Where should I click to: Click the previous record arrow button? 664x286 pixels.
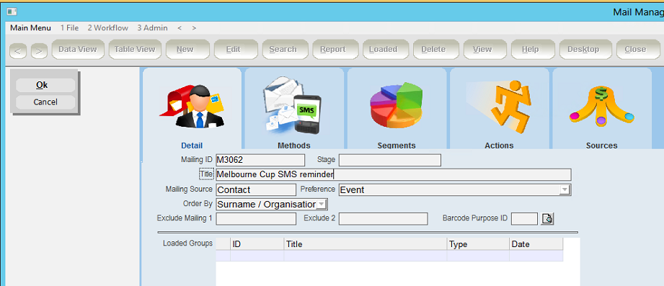[18, 50]
